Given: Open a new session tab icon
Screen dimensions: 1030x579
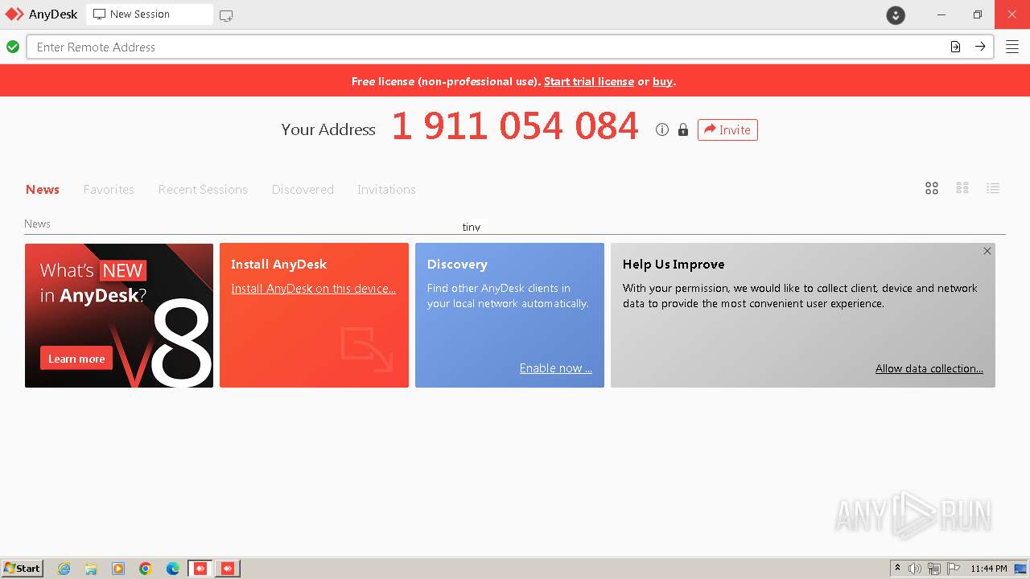Looking at the screenshot, I should pyautogui.click(x=226, y=15).
